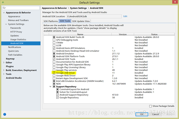The width and height of the screenshot is (179, 119).
Task: Check Instant Apps Development SDK checkbox
Action: [54, 78]
